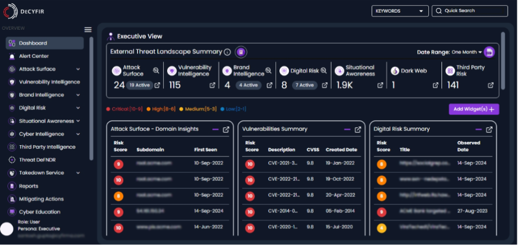Open Third Party Risk tile external link icon

pos(491,85)
